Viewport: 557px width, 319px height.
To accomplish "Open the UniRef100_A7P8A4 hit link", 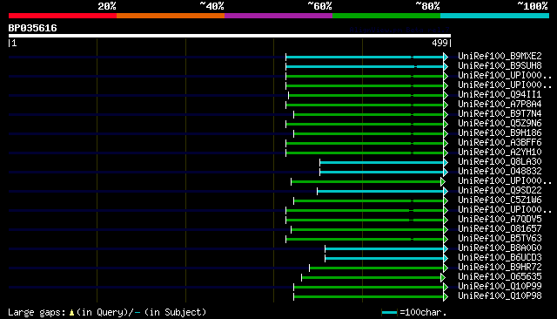I will [x=500, y=105].
